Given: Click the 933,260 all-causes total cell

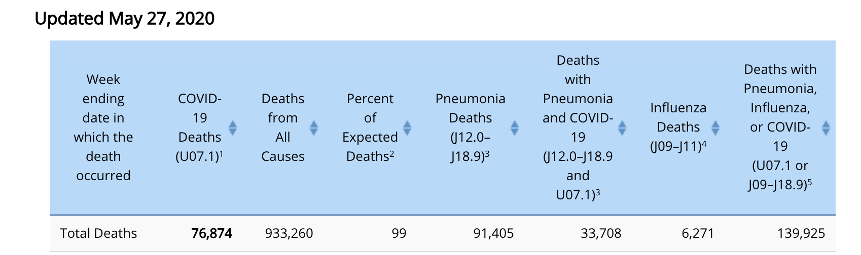Looking at the screenshot, I should 289,233.
